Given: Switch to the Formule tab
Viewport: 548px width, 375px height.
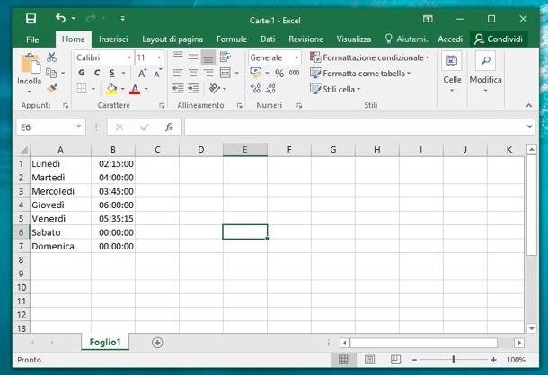Looking at the screenshot, I should pos(231,39).
